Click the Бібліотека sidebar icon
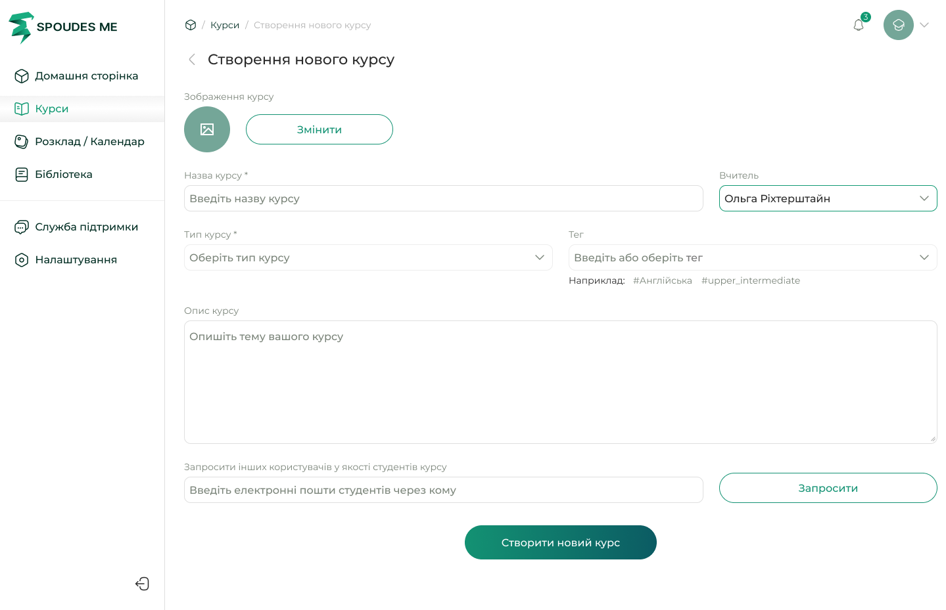946x610 pixels. coord(22,175)
